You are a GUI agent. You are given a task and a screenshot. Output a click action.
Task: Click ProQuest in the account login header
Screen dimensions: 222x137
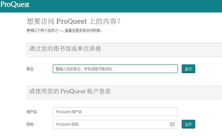tap(73, 91)
